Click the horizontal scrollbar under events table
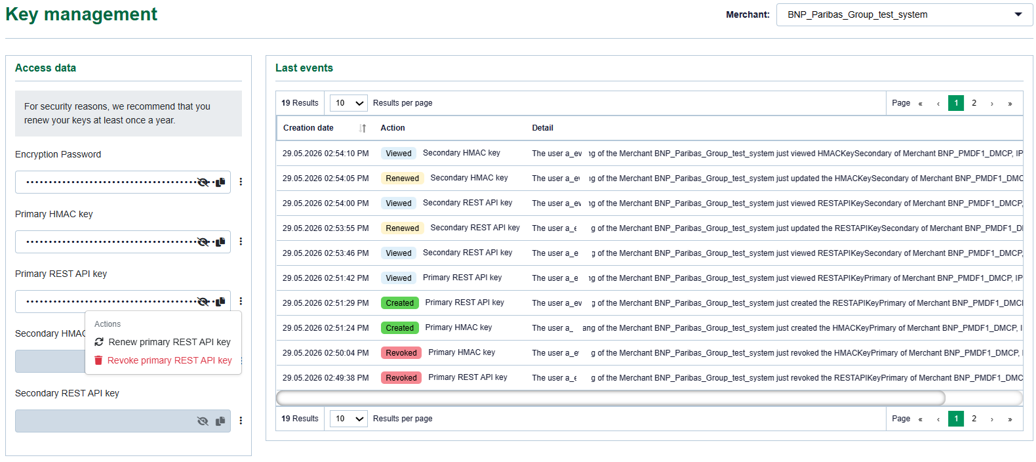Image resolution: width=1036 pixels, height=462 pixels. (610, 398)
